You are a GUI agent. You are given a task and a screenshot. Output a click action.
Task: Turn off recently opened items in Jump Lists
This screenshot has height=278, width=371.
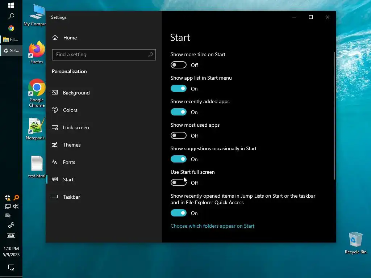point(179,213)
